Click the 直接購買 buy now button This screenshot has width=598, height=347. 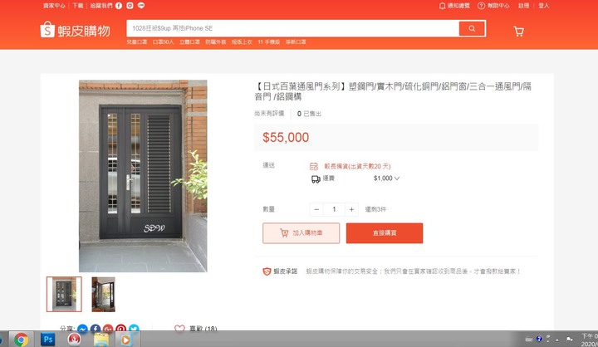tap(385, 233)
